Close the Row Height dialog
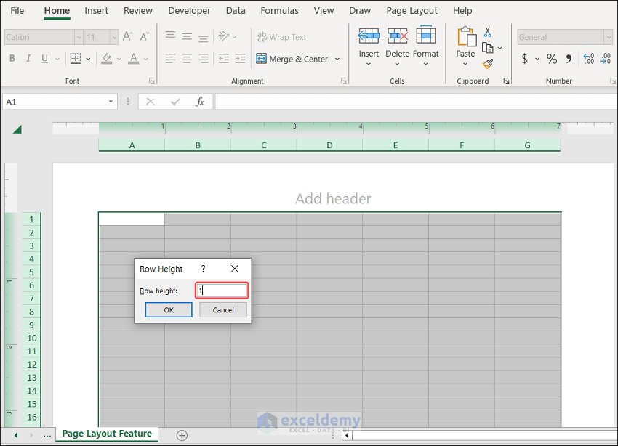The height and width of the screenshot is (446, 618). coord(235,269)
